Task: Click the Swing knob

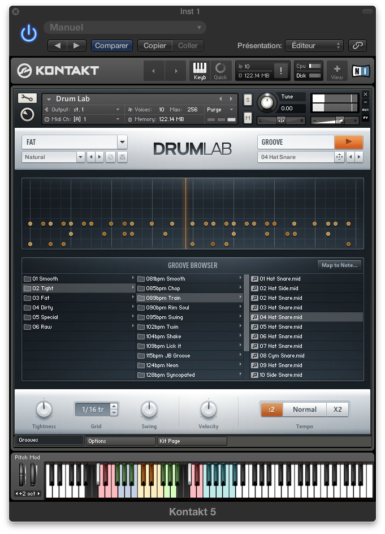Action: 149,409
